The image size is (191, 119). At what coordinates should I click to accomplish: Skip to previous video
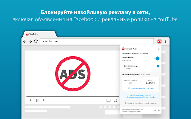[30, 100]
